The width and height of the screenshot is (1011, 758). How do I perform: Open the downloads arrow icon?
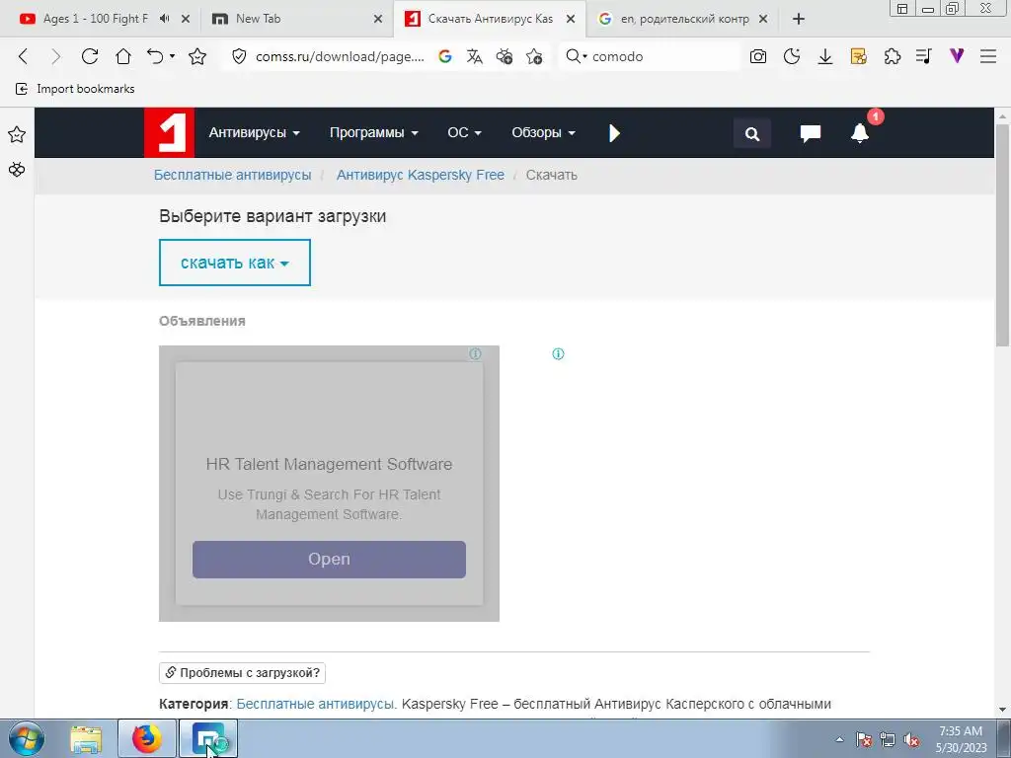tap(825, 56)
